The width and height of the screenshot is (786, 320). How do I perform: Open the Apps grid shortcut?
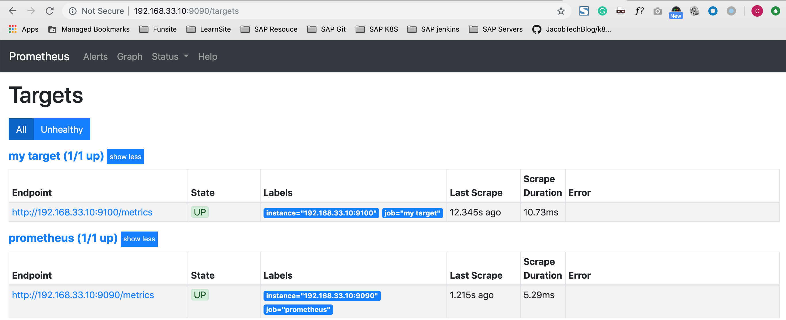tap(24, 29)
